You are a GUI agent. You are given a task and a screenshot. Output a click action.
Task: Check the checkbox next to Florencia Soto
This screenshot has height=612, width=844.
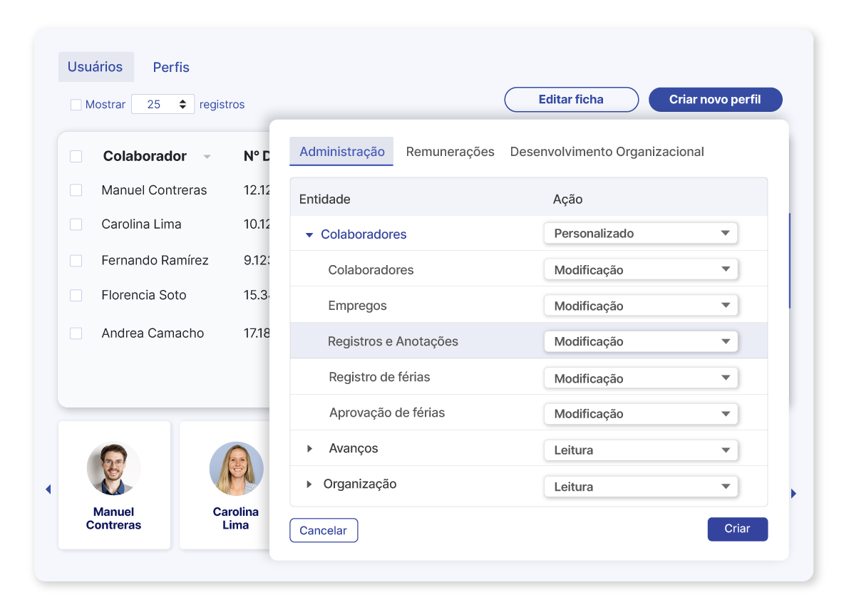pyautogui.click(x=76, y=295)
